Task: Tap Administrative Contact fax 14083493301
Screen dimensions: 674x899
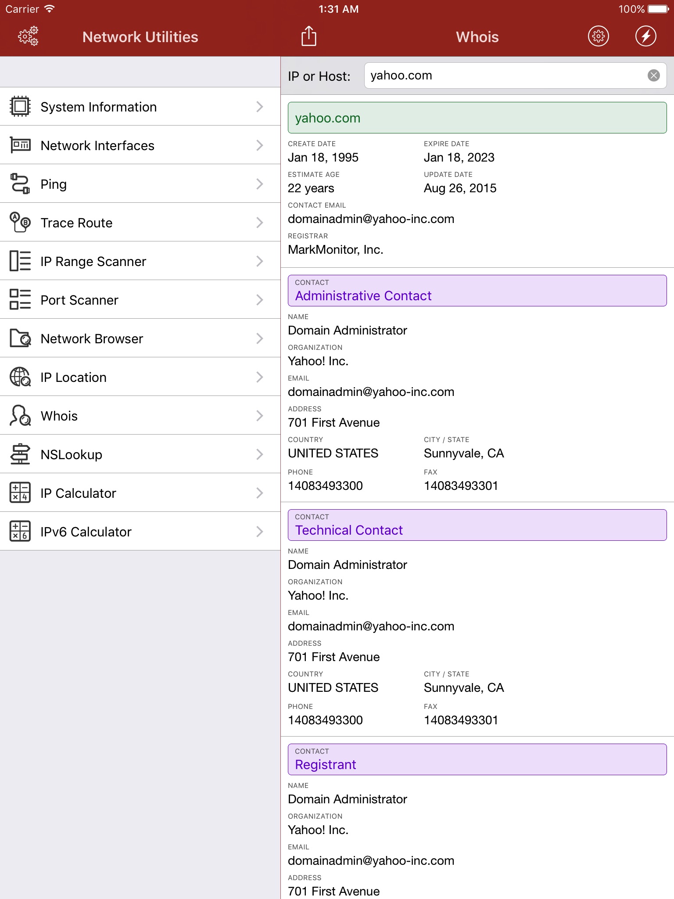Action: 461,486
